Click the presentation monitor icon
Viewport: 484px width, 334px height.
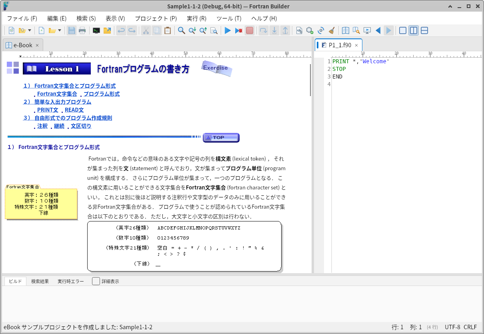pos(367,30)
